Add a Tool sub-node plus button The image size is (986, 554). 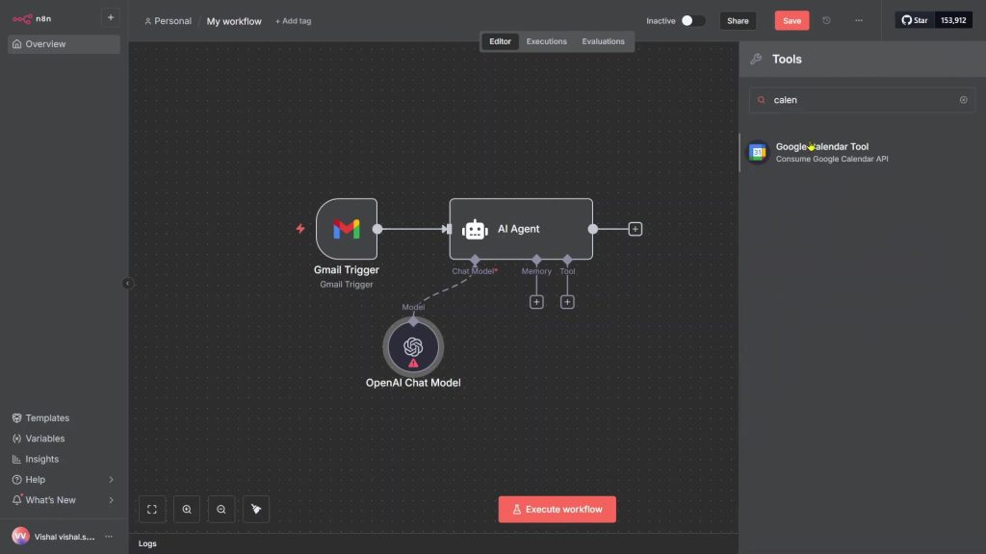click(x=567, y=302)
